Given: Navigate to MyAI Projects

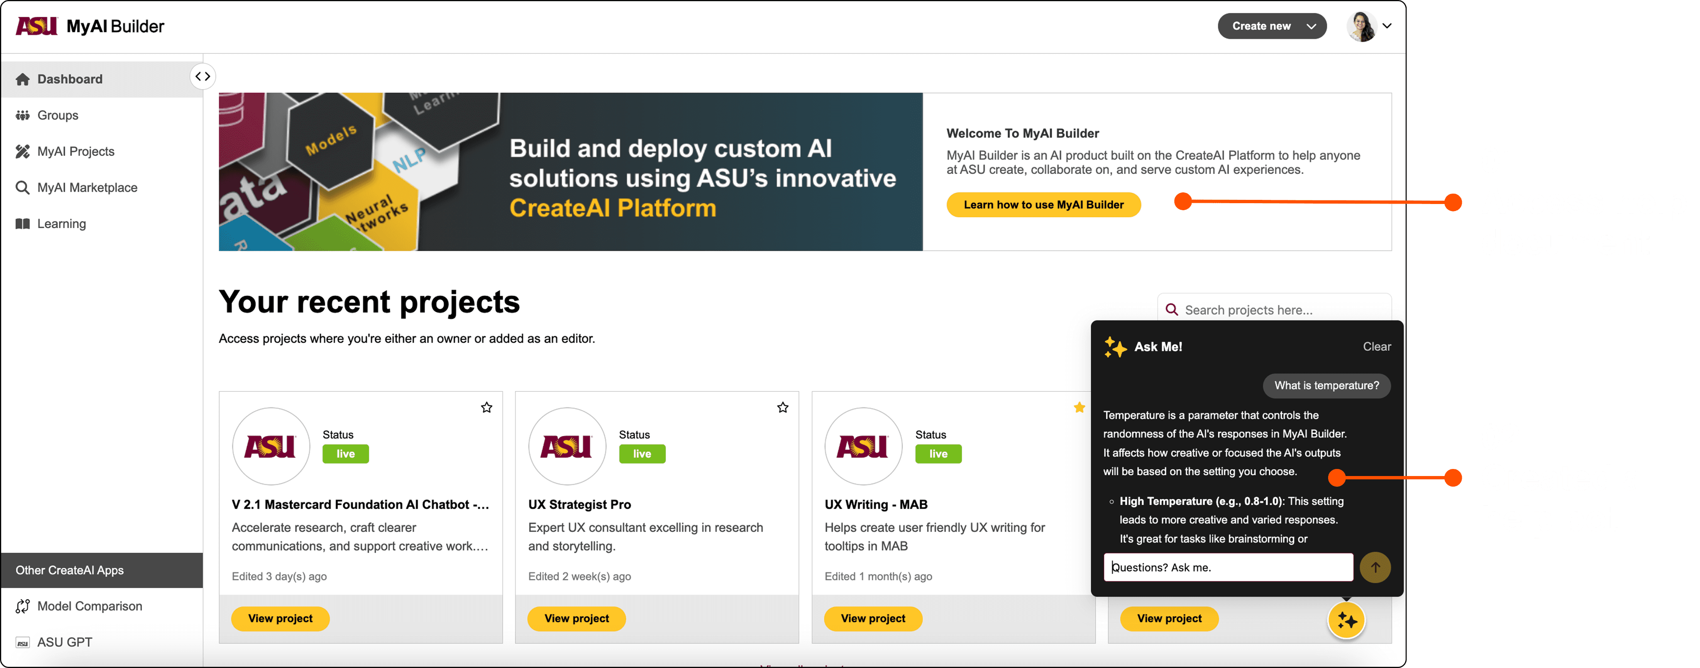Looking at the screenshot, I should coord(102,152).
